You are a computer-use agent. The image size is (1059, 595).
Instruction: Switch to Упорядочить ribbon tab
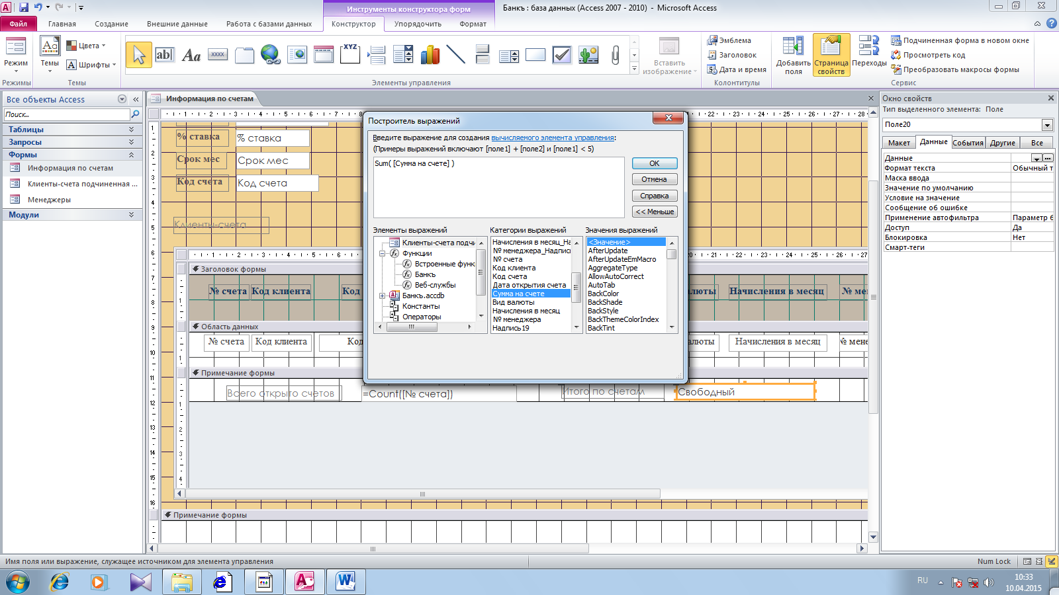pos(418,24)
